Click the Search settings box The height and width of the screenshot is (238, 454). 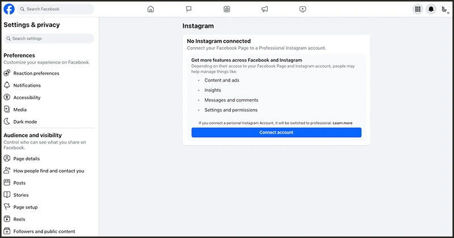point(49,39)
